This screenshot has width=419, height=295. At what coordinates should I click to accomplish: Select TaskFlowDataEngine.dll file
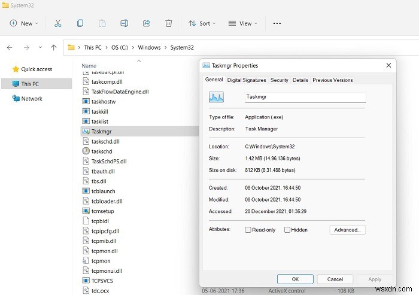pos(120,92)
